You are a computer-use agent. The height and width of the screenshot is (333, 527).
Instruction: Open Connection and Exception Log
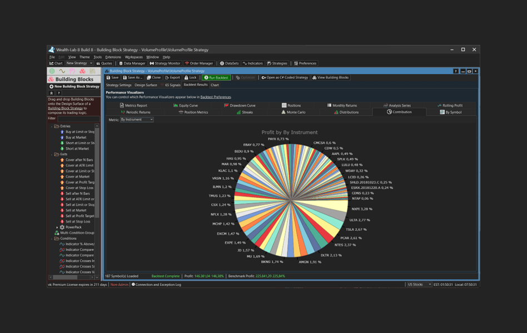tap(156, 285)
